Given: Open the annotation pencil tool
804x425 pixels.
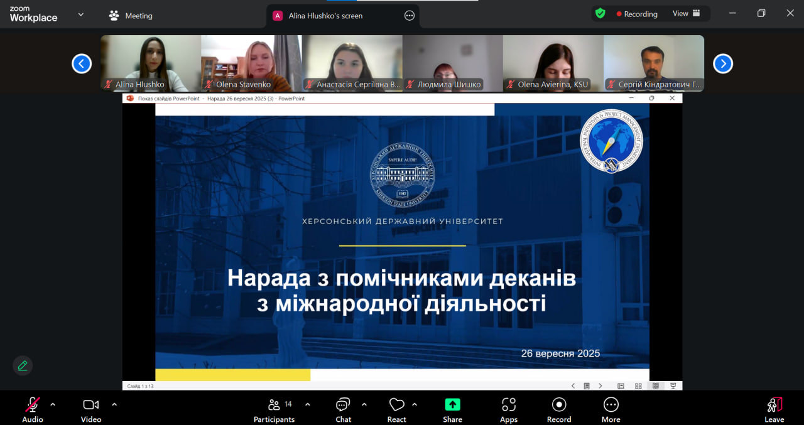Looking at the screenshot, I should point(23,365).
